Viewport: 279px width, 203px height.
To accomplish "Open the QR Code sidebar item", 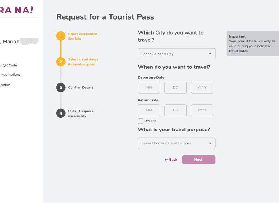I will coord(9,65).
